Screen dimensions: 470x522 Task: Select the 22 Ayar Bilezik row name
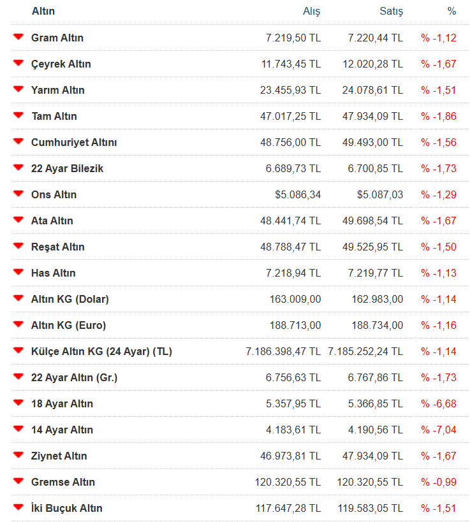[x=67, y=169]
